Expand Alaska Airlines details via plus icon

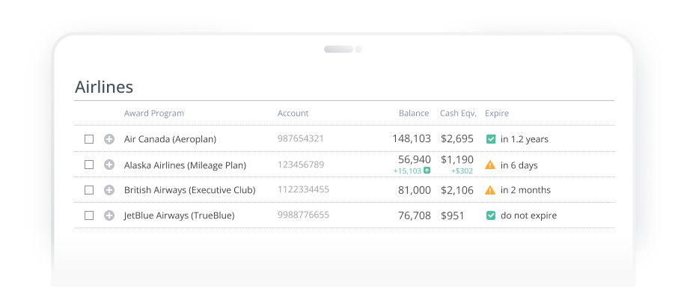pos(109,165)
